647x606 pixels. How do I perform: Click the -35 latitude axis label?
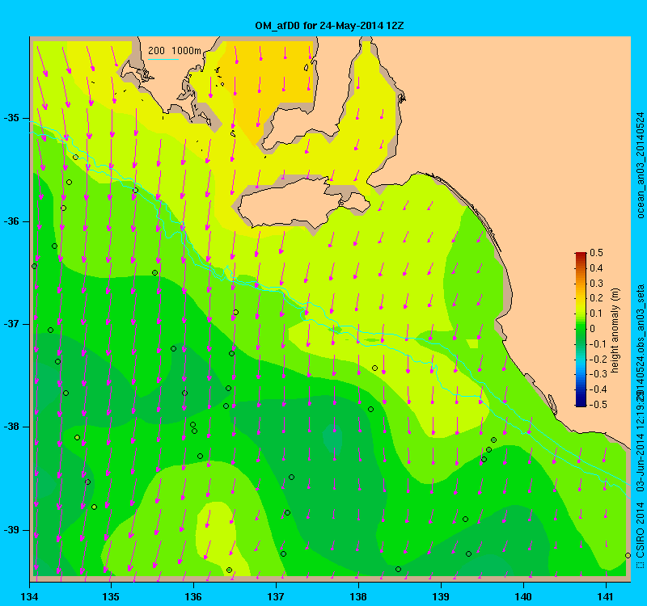click(x=11, y=118)
